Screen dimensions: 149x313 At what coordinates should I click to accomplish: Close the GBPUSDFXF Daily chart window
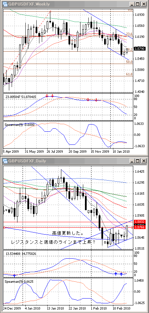(144, 161)
